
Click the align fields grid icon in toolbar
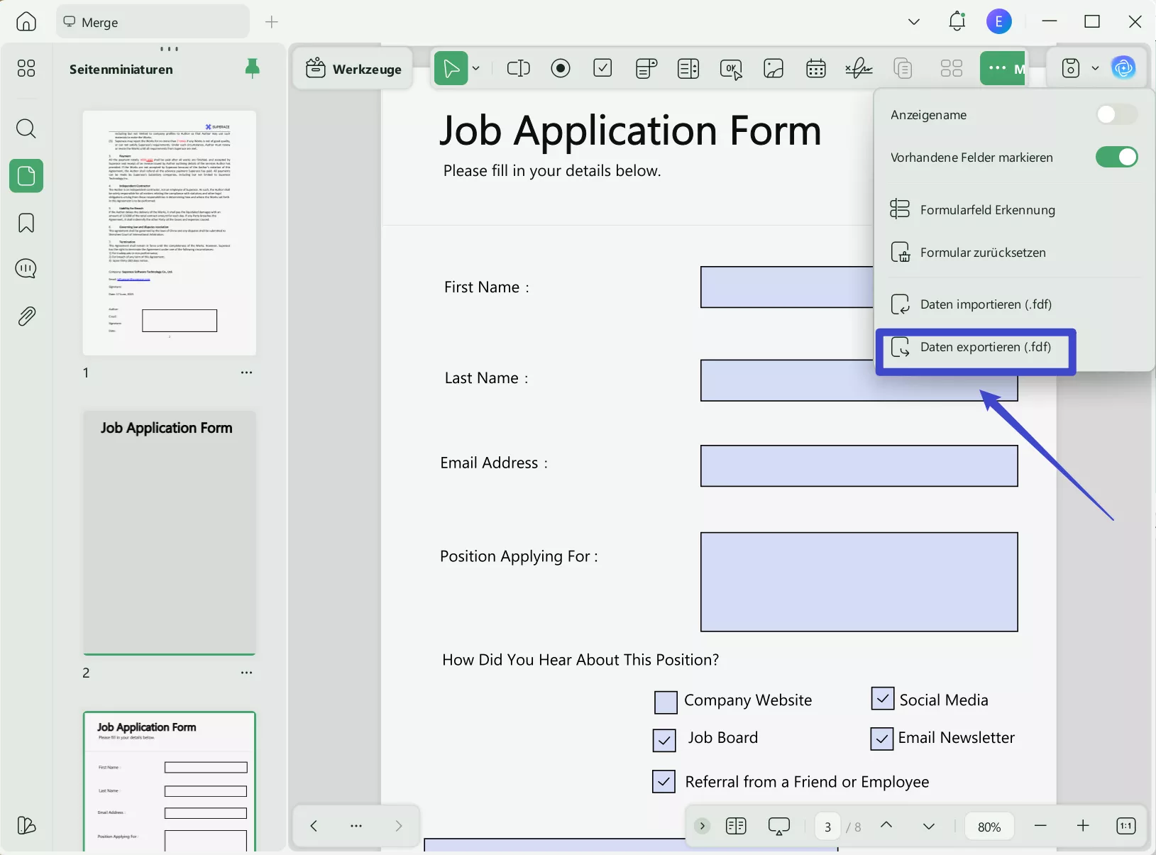coord(952,68)
